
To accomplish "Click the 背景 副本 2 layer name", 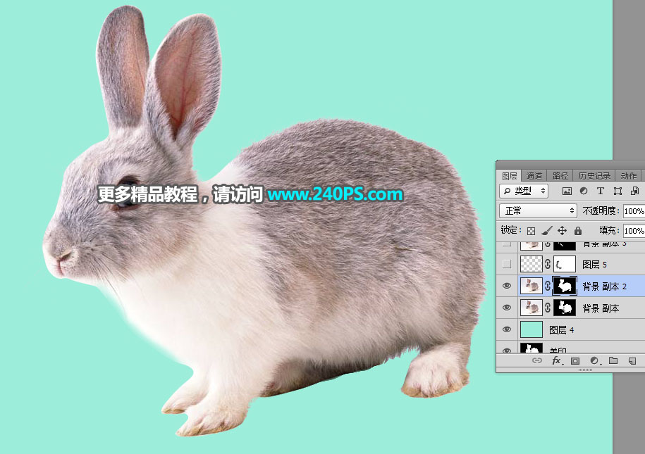I will tap(604, 286).
